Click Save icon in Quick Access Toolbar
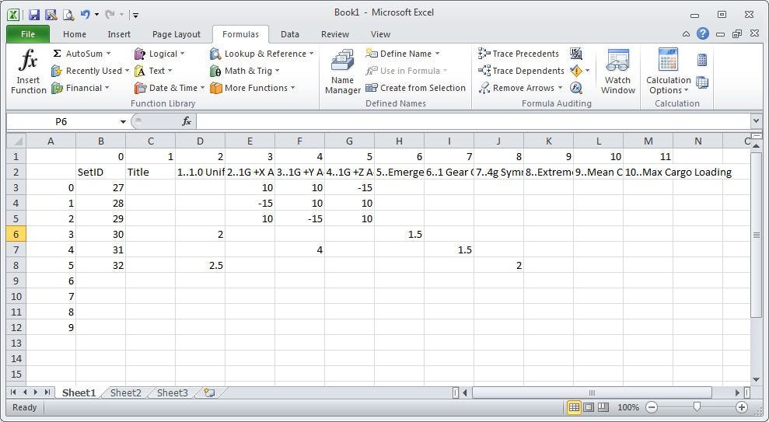 (x=34, y=16)
